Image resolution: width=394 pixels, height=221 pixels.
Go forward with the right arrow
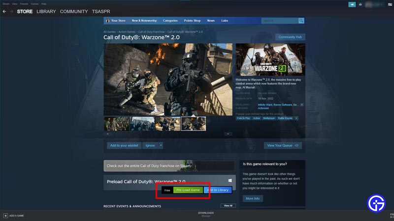(11, 11)
